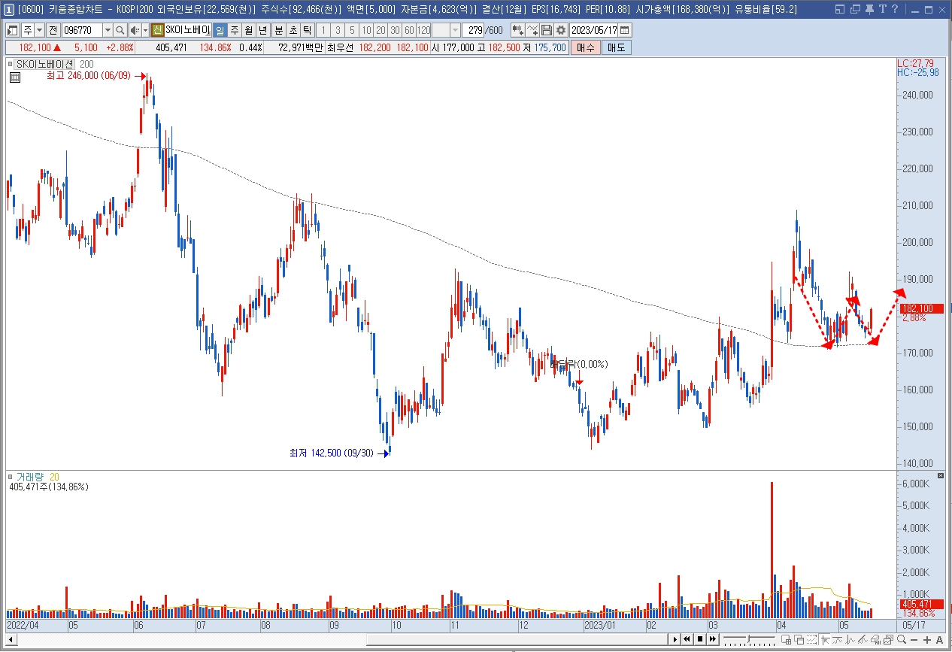Click the plus zoom-in icon at bottom
Image resolution: width=952 pixels, height=652 pixels.
click(x=926, y=639)
